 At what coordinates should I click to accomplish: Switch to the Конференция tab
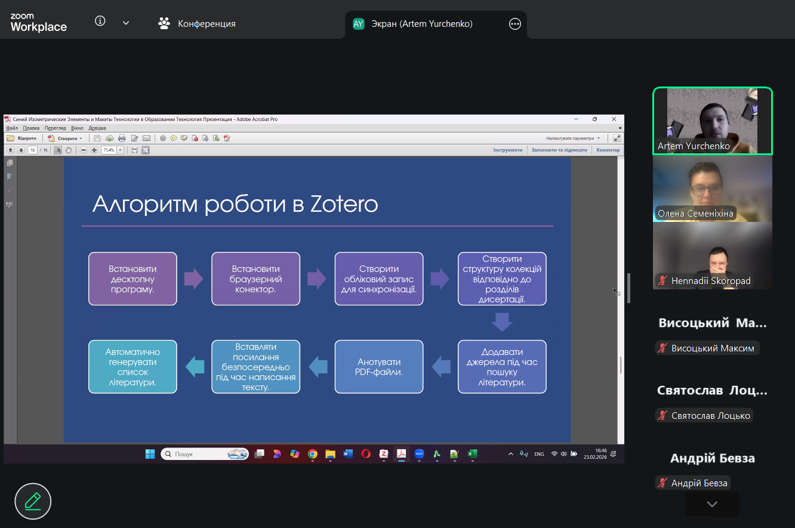tap(197, 24)
